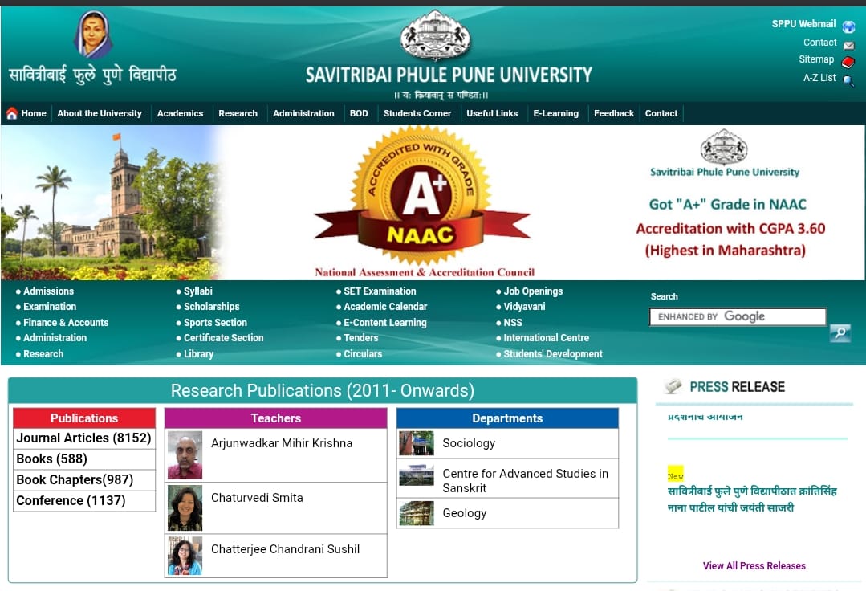Open the Students Corner menu

(417, 114)
